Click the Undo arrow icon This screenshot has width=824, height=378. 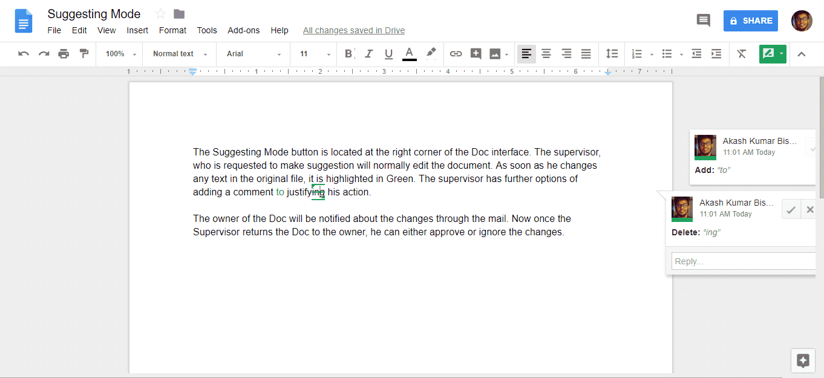[x=24, y=54]
